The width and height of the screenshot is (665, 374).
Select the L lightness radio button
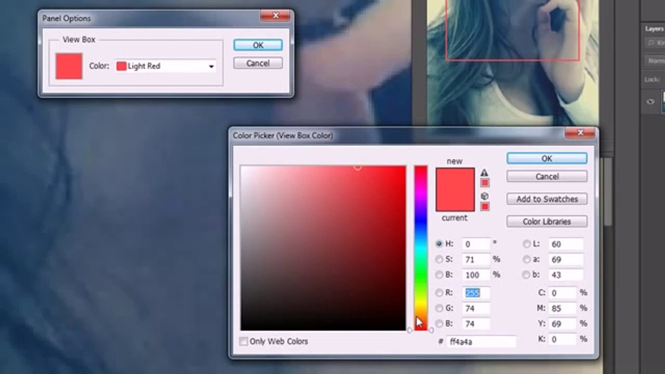(x=527, y=244)
